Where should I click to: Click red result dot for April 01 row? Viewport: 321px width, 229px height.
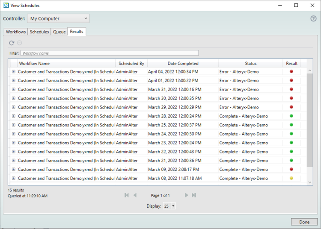[291, 80]
